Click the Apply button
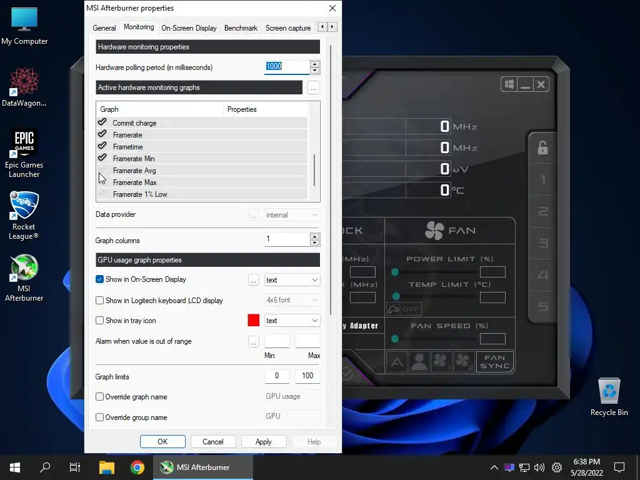 264,442
